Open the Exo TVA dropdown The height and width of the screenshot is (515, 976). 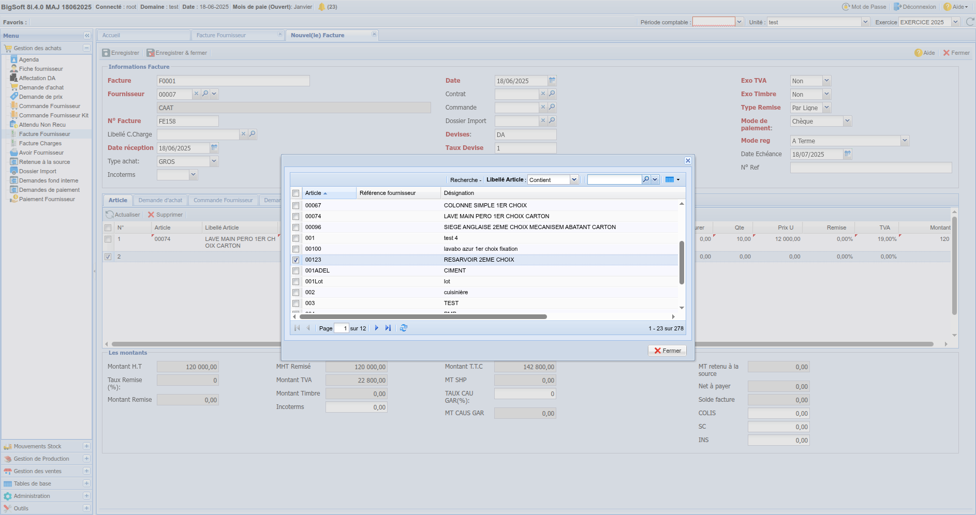pyautogui.click(x=826, y=81)
